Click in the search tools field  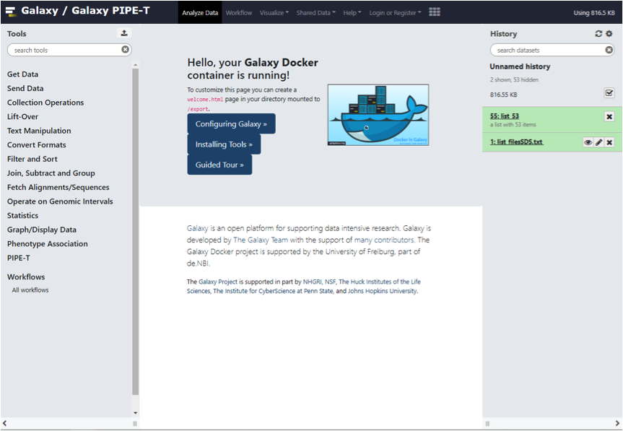66,50
